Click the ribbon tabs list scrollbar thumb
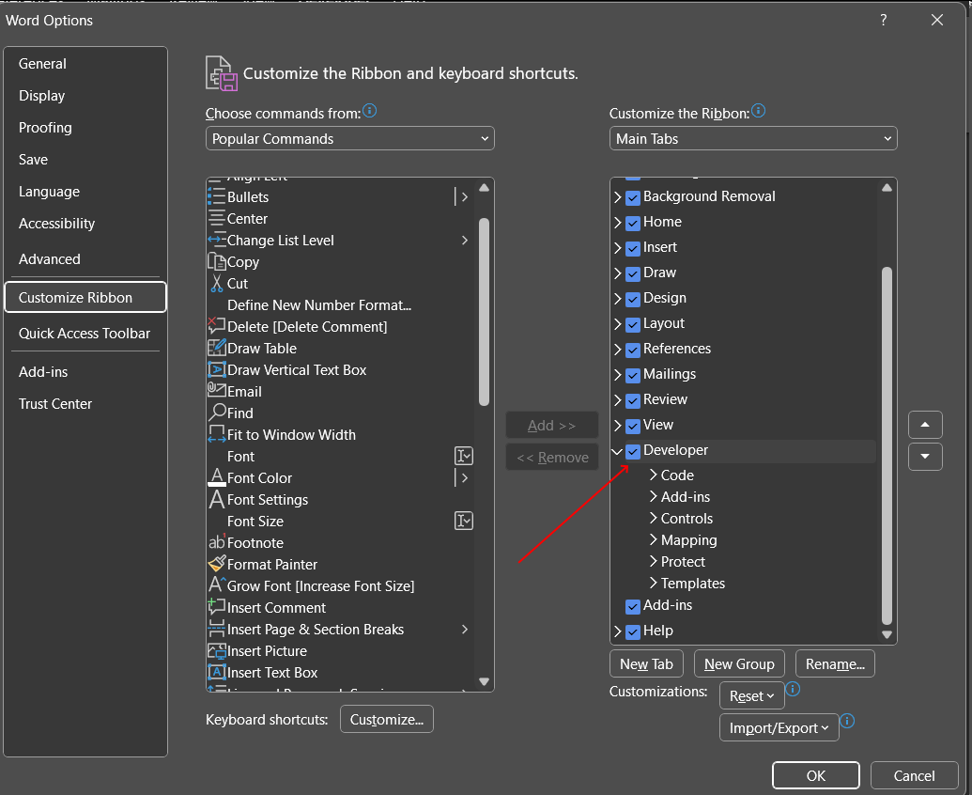972x795 pixels. pyautogui.click(x=887, y=445)
